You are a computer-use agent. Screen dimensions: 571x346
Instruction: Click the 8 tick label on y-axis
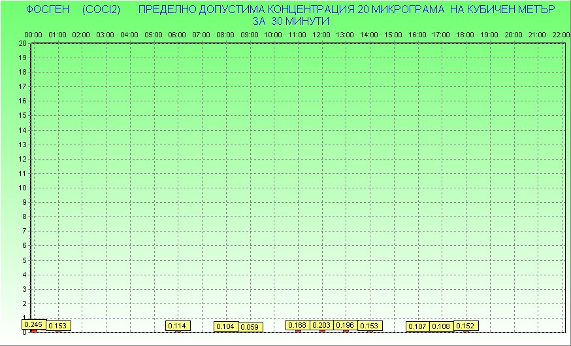[24, 217]
